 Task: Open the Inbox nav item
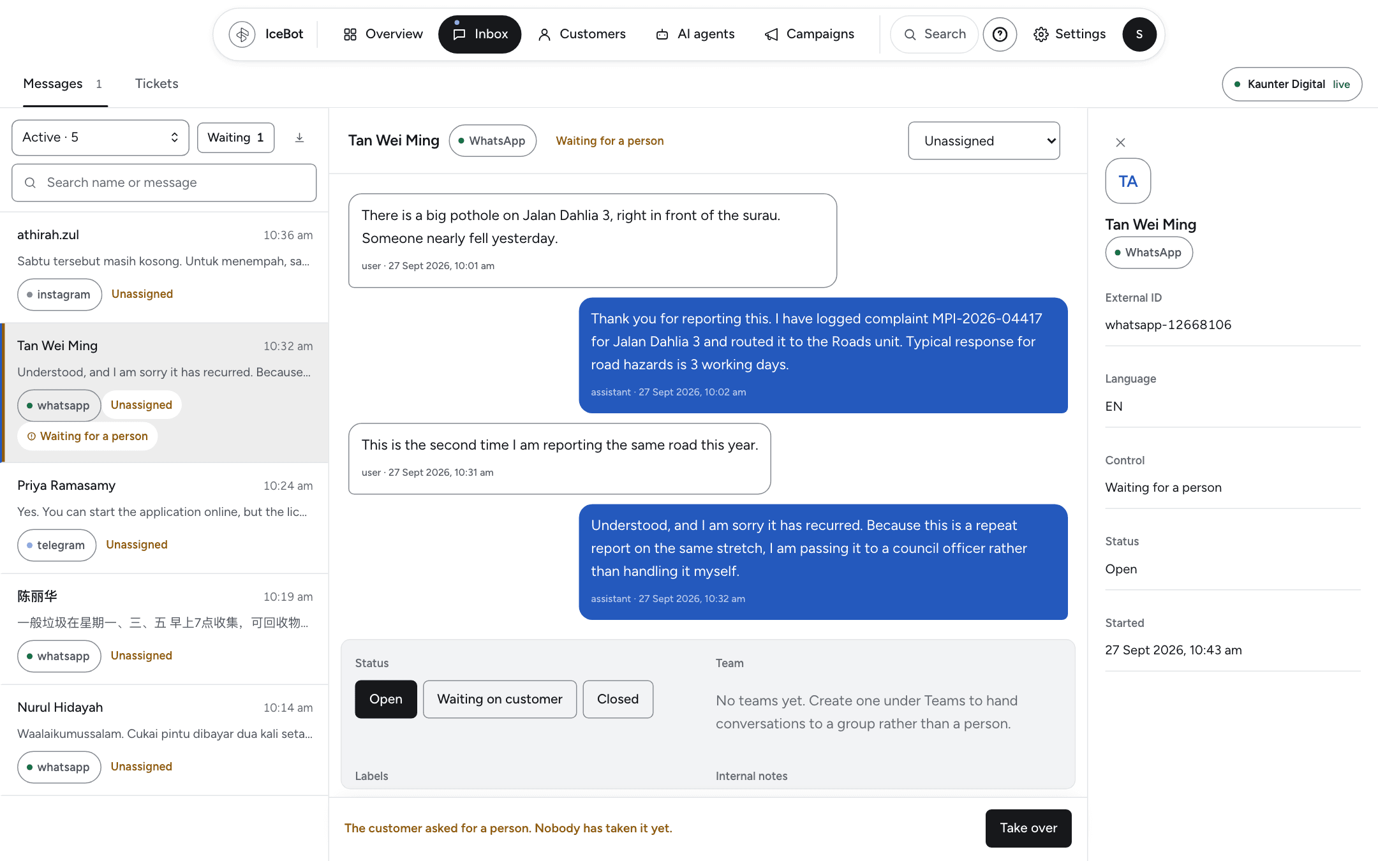(480, 34)
